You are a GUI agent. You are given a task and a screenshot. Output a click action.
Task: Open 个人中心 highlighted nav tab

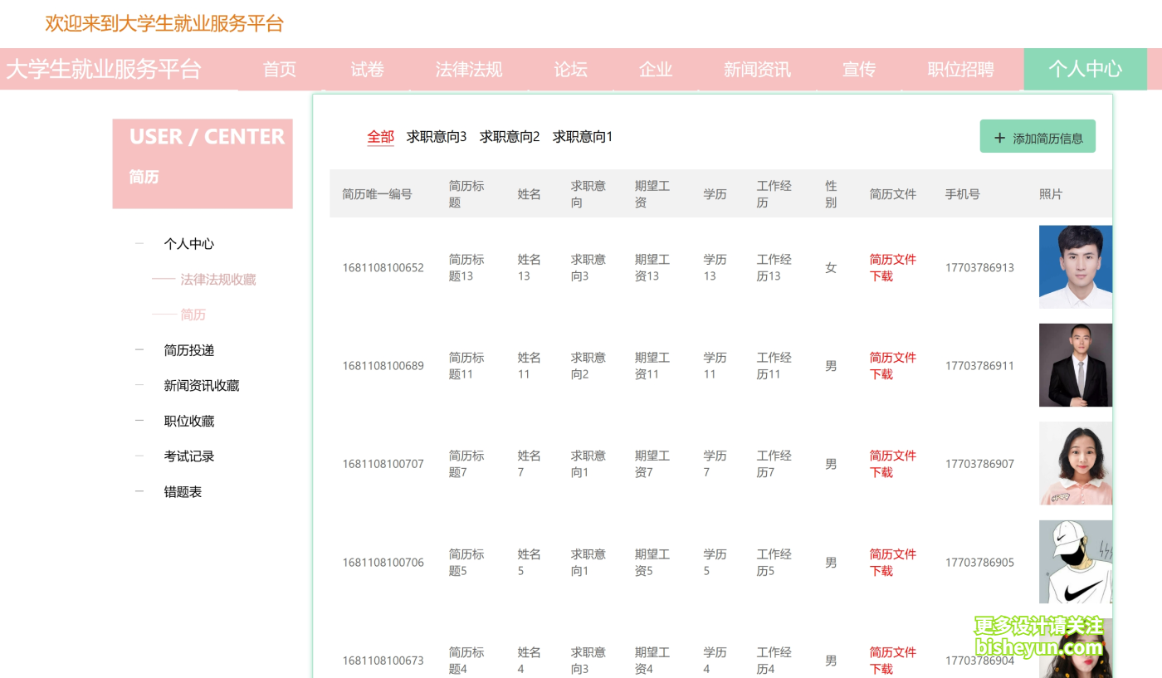1085,69
